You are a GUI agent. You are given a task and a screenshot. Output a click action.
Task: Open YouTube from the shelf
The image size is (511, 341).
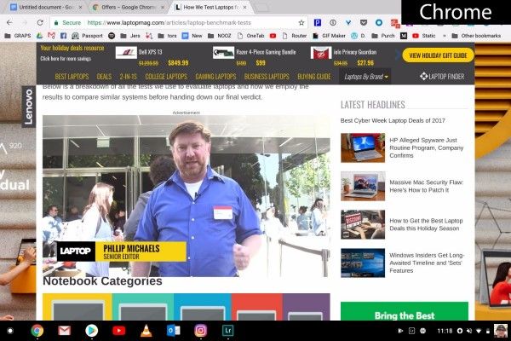coord(119,331)
